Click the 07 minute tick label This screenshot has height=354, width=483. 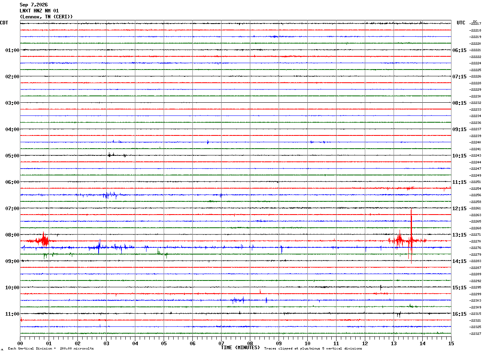(221, 343)
